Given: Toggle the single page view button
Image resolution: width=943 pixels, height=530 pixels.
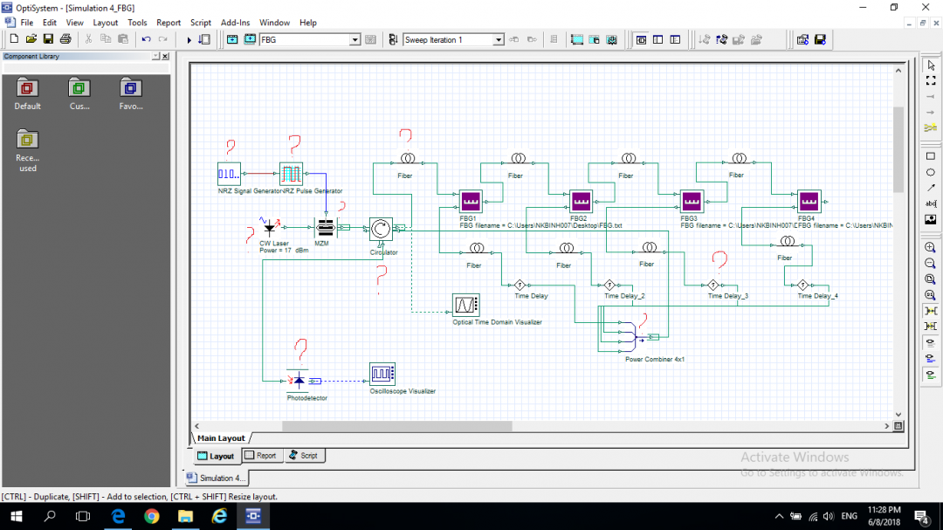Looking at the screenshot, I should [x=643, y=39].
